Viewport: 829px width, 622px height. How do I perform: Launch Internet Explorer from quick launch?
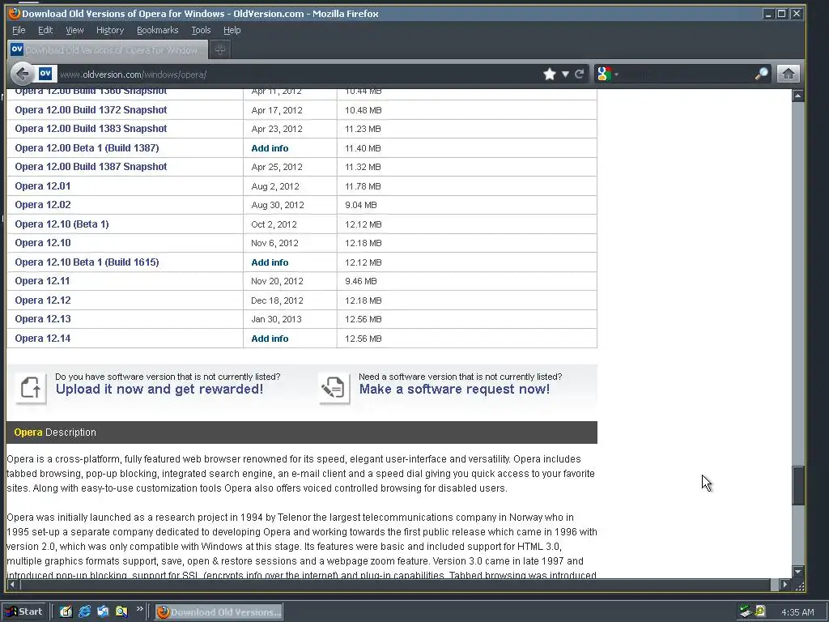[x=84, y=611]
